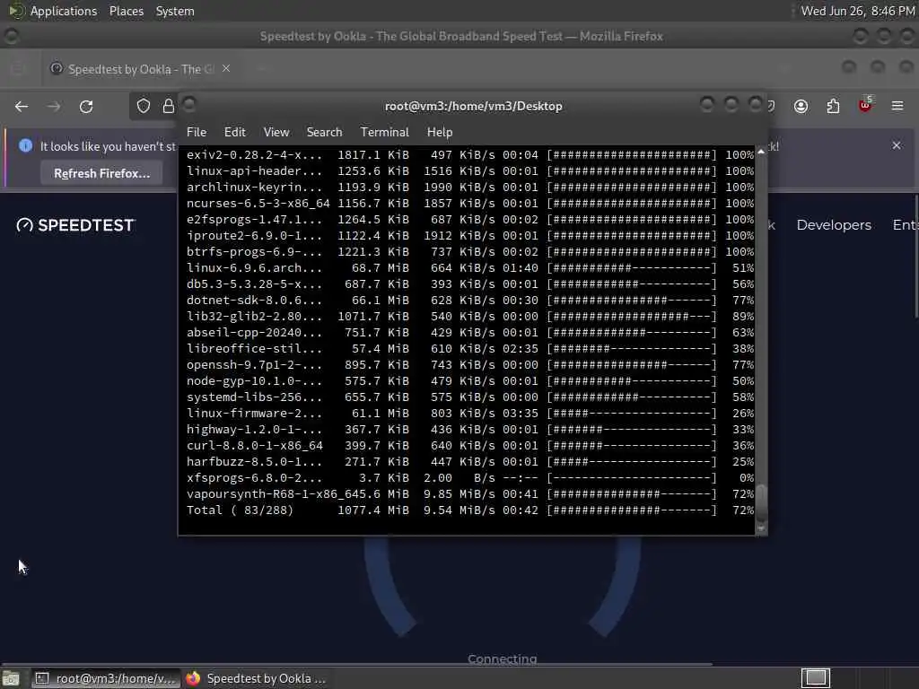Open the Firefox extensions puzzle icon
The image size is (919, 689).
tap(833, 106)
